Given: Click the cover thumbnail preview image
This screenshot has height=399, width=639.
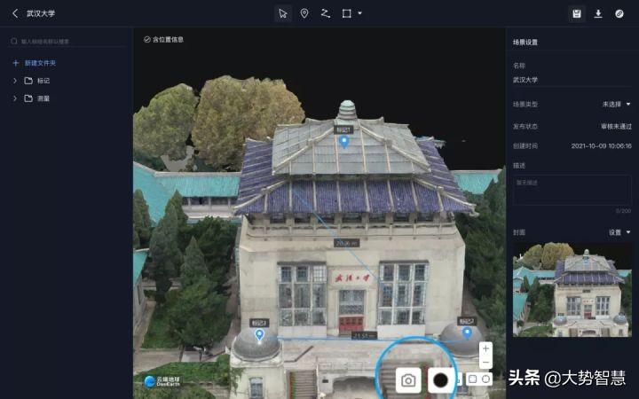Looking at the screenshot, I should 572,289.
